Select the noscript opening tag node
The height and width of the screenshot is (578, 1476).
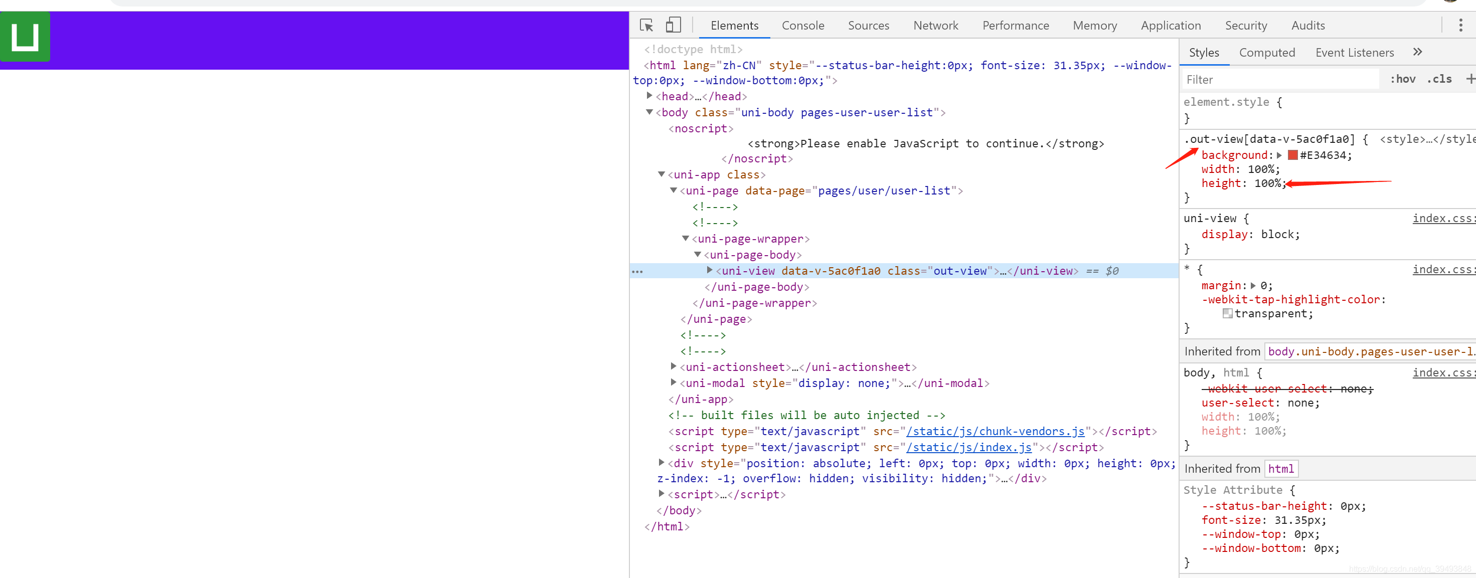(x=701, y=128)
